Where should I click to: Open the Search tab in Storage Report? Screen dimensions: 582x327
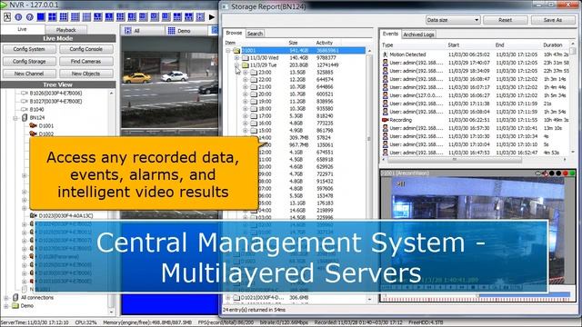pyautogui.click(x=255, y=34)
